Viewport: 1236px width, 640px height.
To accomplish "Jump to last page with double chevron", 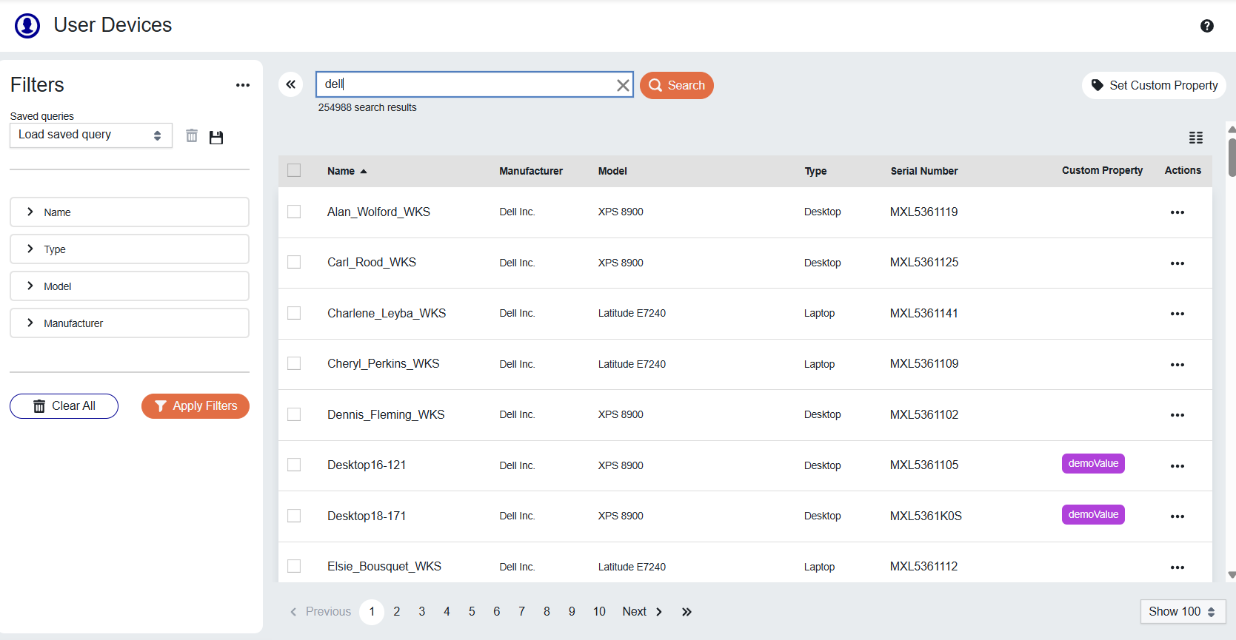I will click(687, 612).
